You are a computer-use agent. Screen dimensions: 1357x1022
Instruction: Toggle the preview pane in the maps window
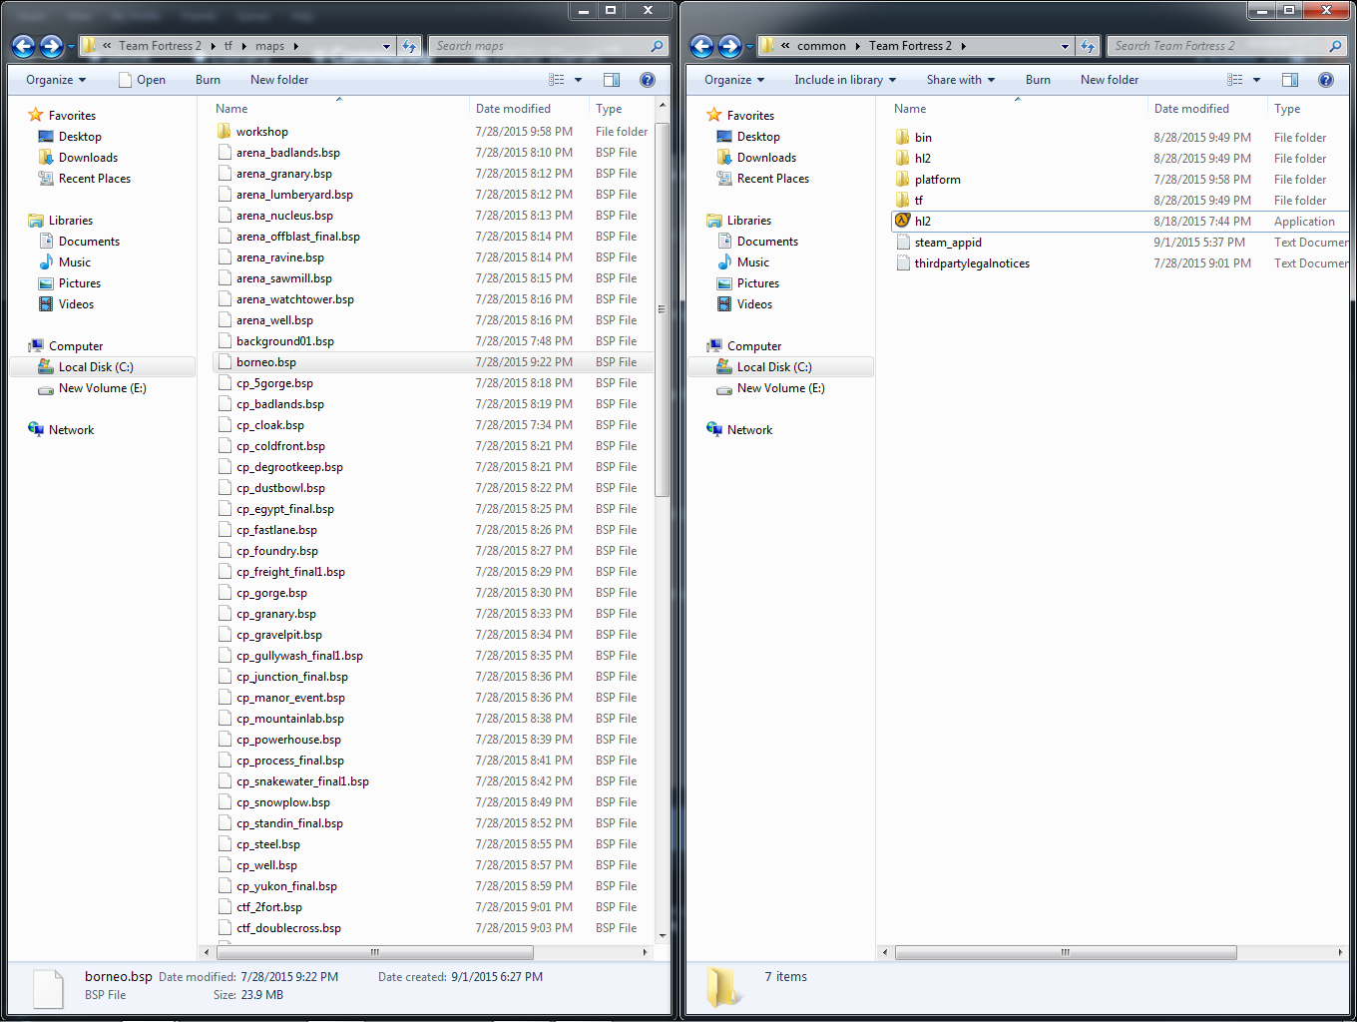612,80
